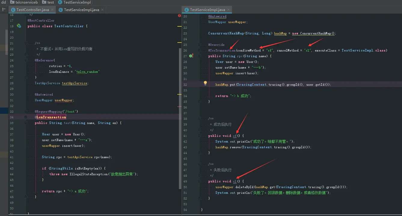Click the TestController class name in its declaration
Screen dimensions: 402x216
69,26
